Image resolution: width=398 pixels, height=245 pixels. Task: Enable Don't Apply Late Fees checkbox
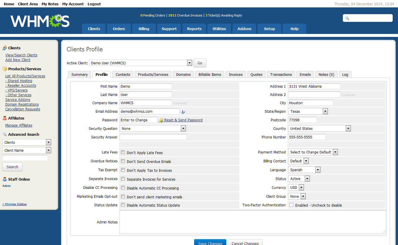123,152
